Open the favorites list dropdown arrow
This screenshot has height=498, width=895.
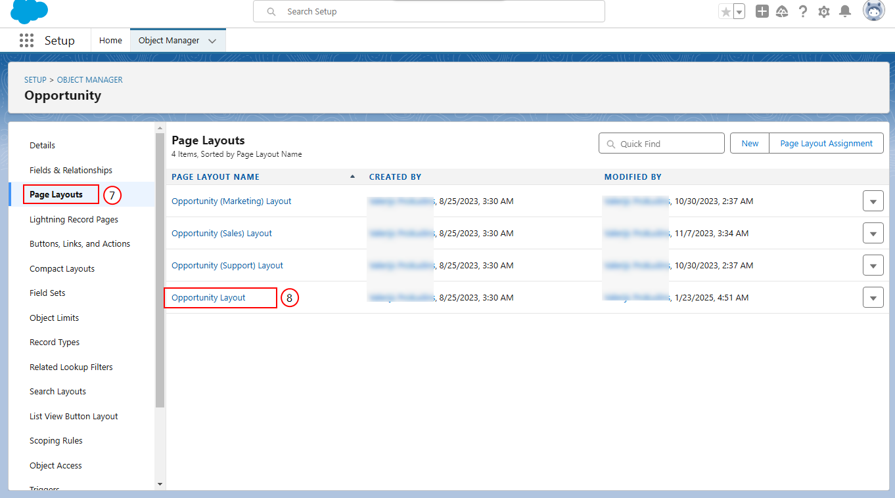pyautogui.click(x=739, y=12)
